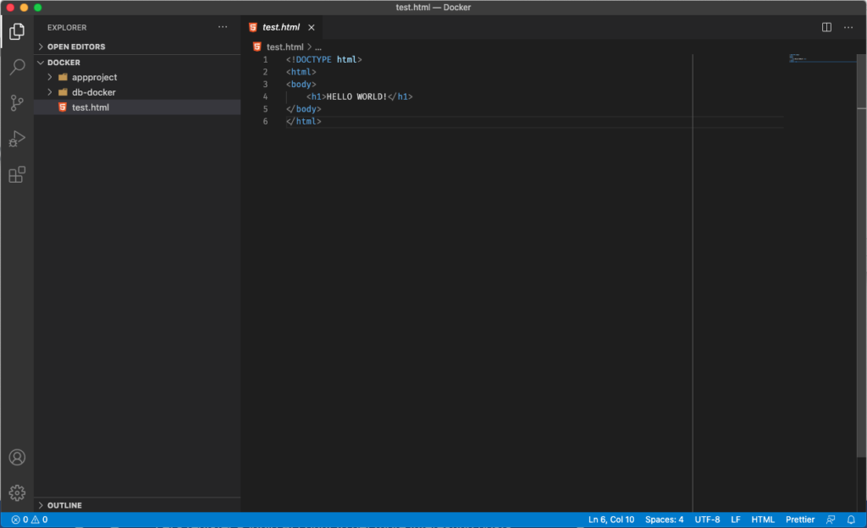Open the Run and Debug view
This screenshot has width=867, height=528.
click(x=17, y=139)
